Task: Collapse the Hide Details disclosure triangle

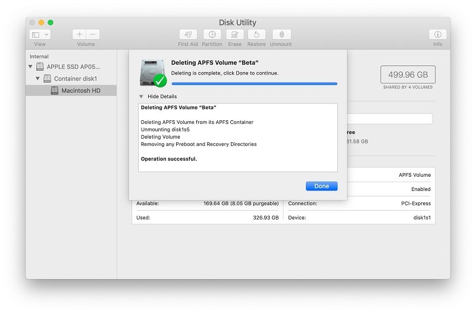Action: (141, 96)
